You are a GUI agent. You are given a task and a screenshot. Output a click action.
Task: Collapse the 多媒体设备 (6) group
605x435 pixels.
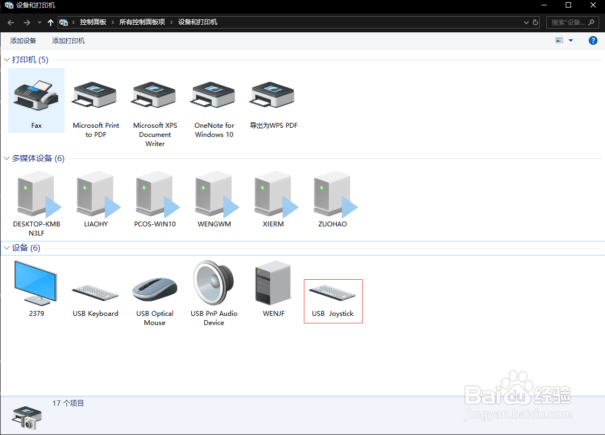pyautogui.click(x=6, y=158)
